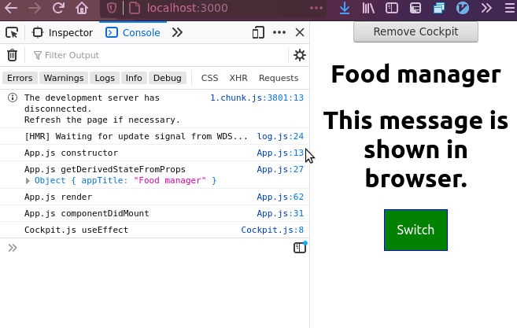Enable the CSS filter
517x328 pixels.
pos(209,78)
